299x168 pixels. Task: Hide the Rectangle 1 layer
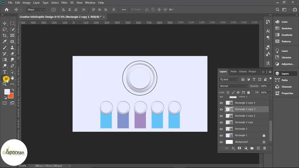click(221, 135)
